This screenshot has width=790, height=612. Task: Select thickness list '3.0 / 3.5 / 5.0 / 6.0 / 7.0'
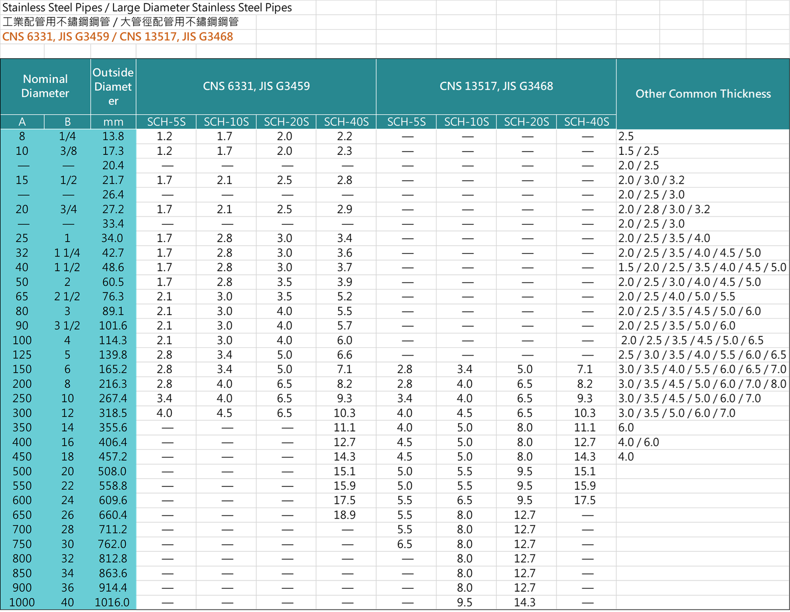click(x=676, y=413)
